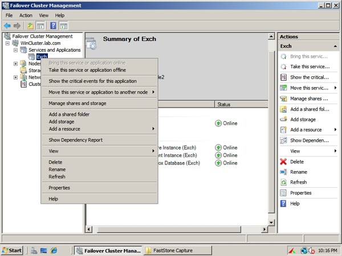Viewport: 342px width, 256px height.
Task: Click horizontal scrollbar right arrow
Action: click(264, 229)
